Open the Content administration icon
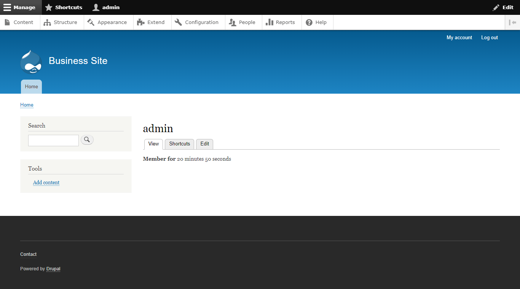The image size is (520, 289). tap(7, 22)
